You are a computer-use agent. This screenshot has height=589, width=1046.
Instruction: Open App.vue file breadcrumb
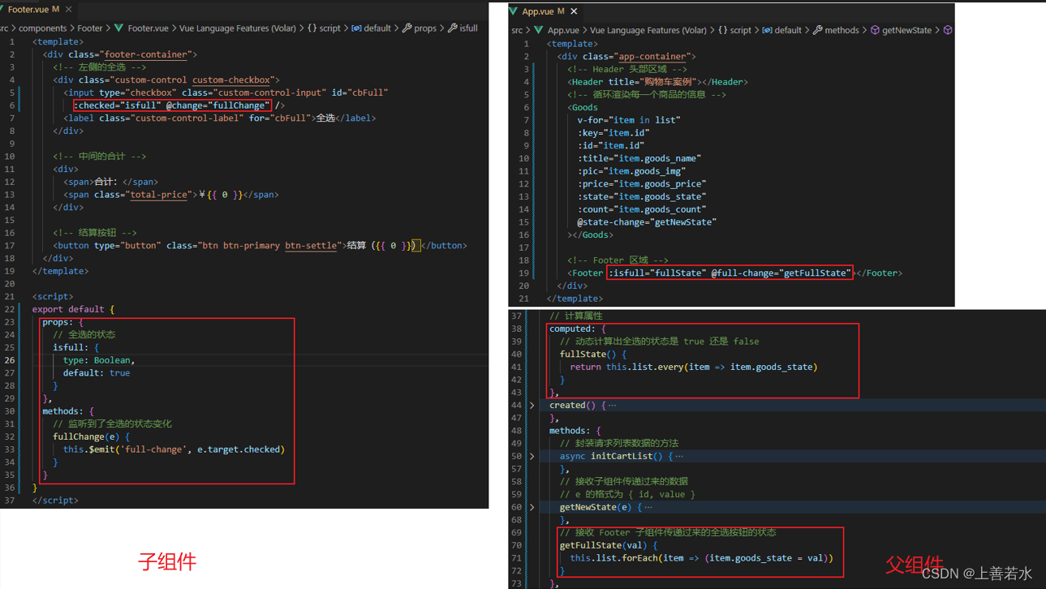pyautogui.click(x=563, y=30)
